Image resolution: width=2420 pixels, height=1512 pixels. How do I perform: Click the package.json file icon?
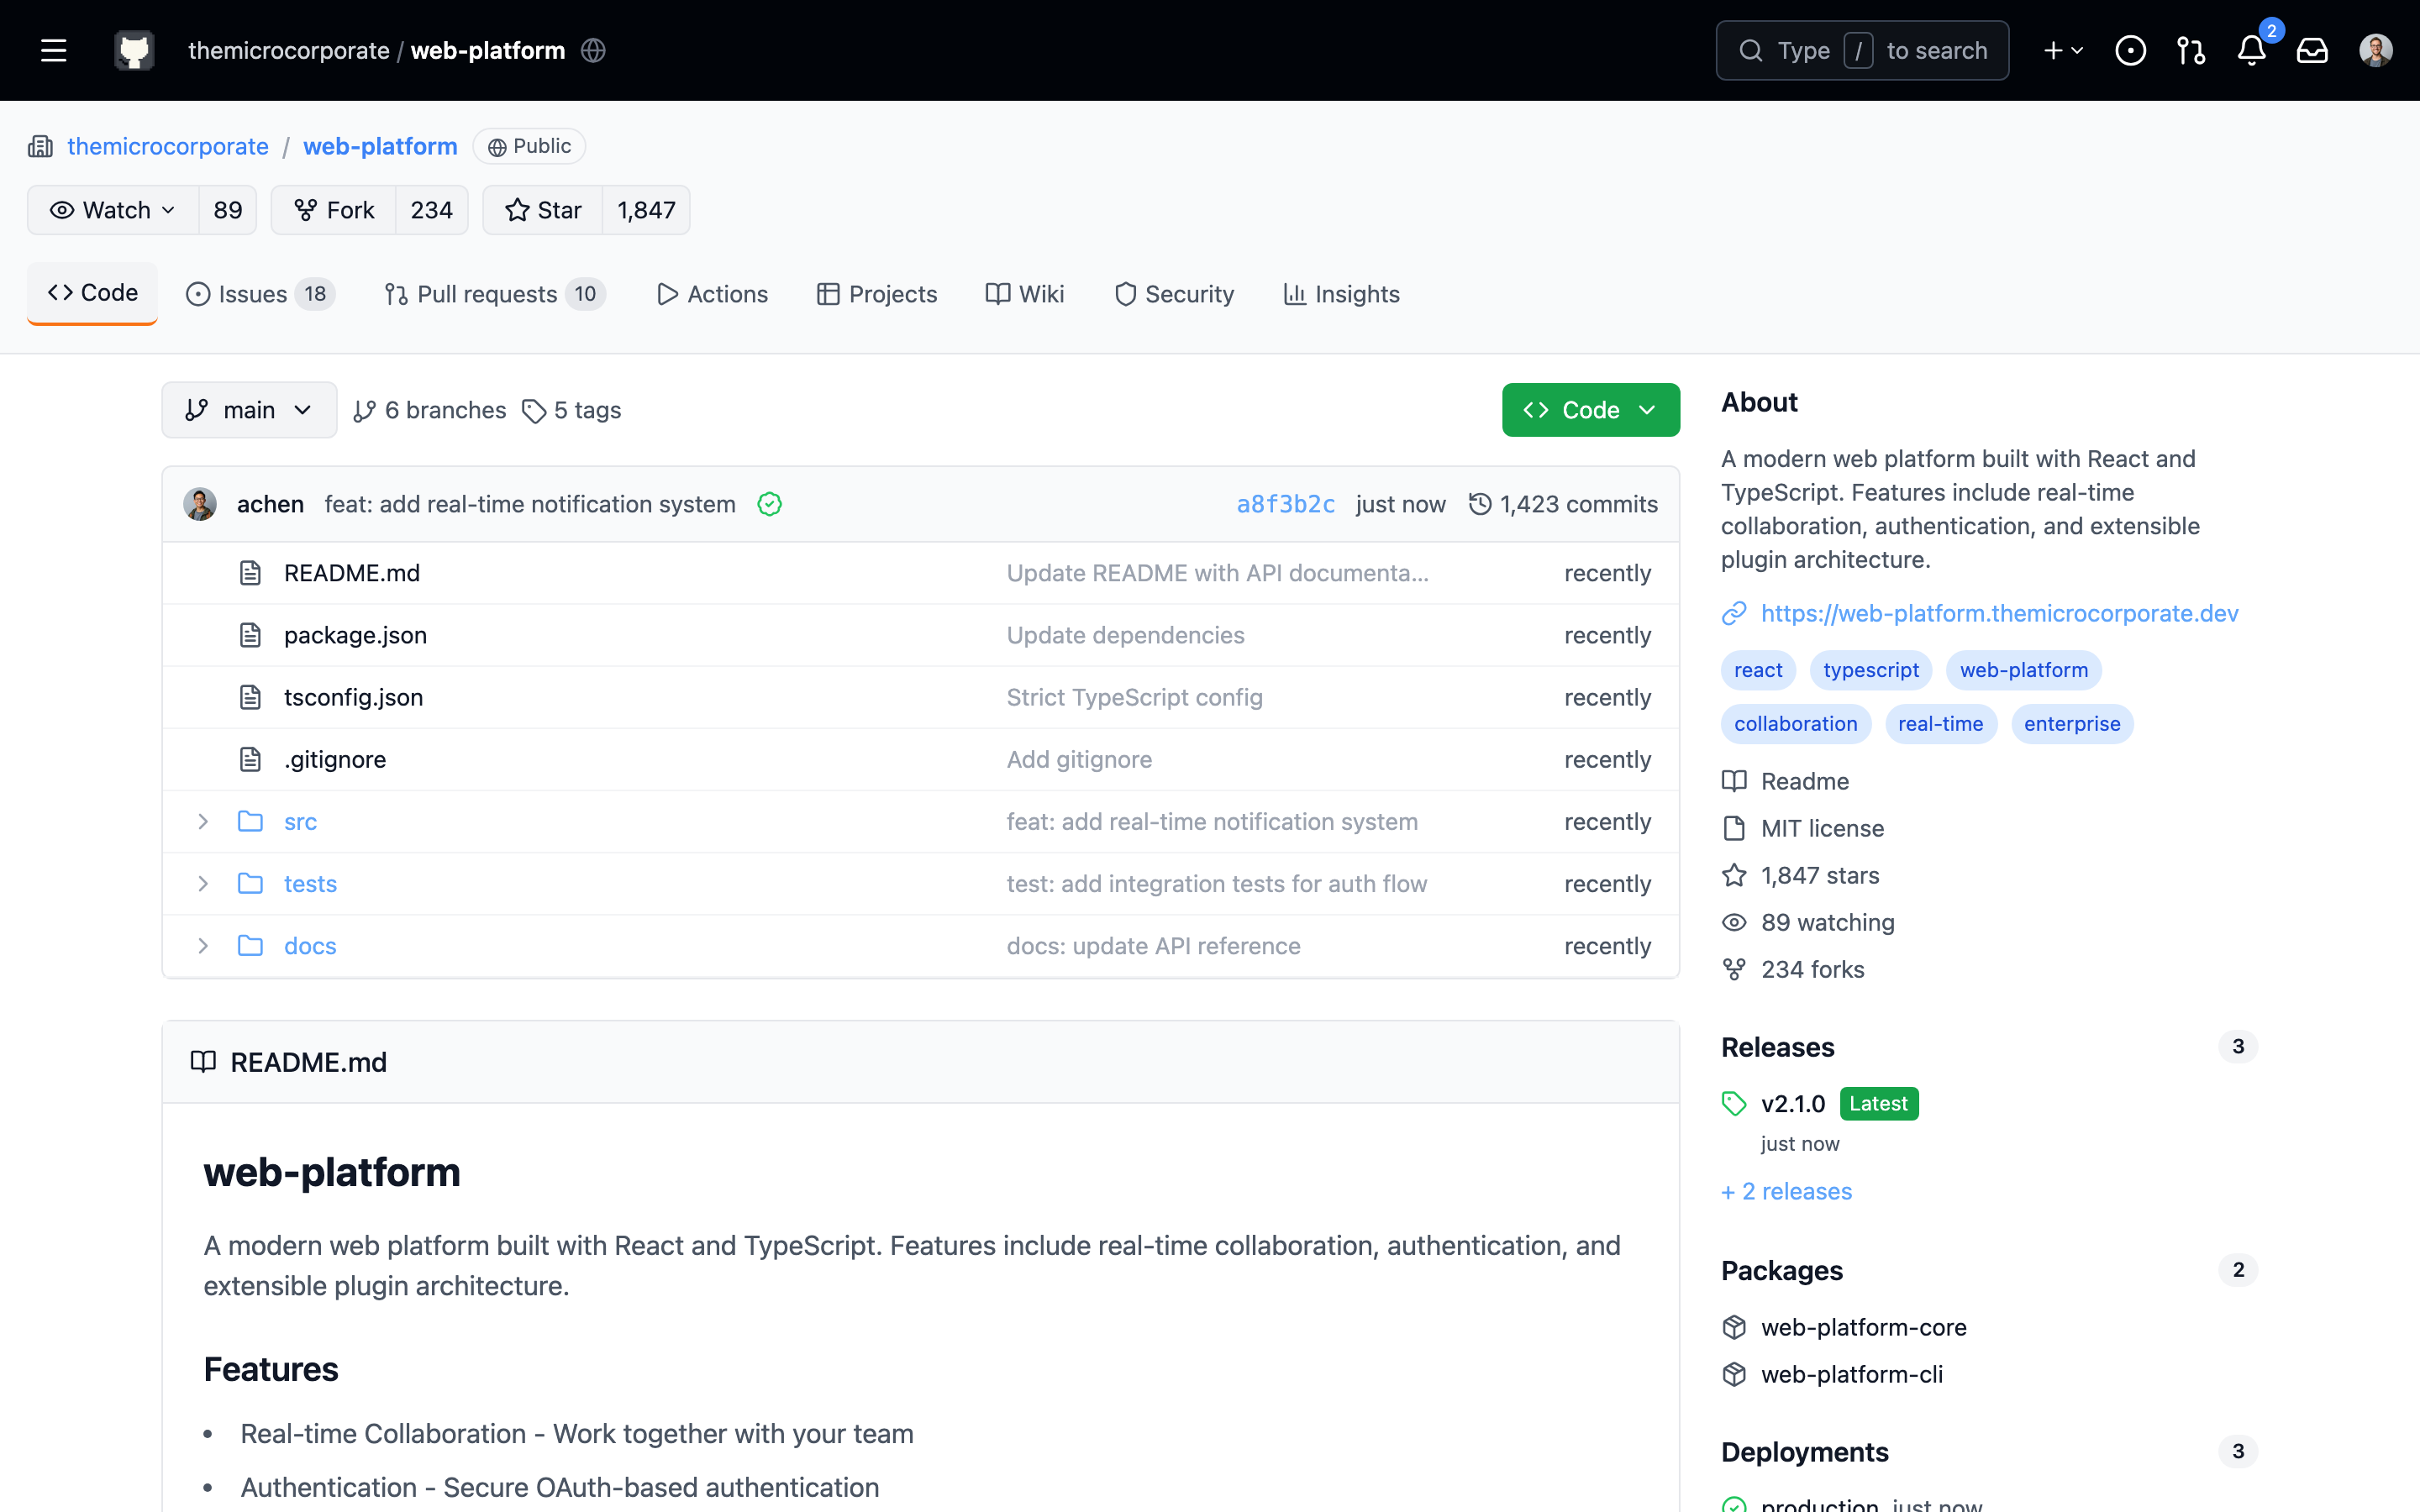250,635
